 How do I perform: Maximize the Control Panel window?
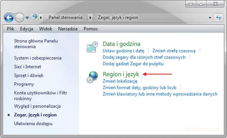[x=201, y=4]
